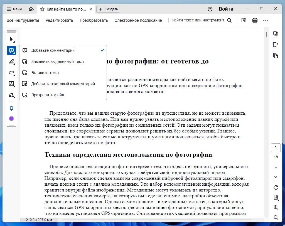Select the Highlight text tool

11,62
